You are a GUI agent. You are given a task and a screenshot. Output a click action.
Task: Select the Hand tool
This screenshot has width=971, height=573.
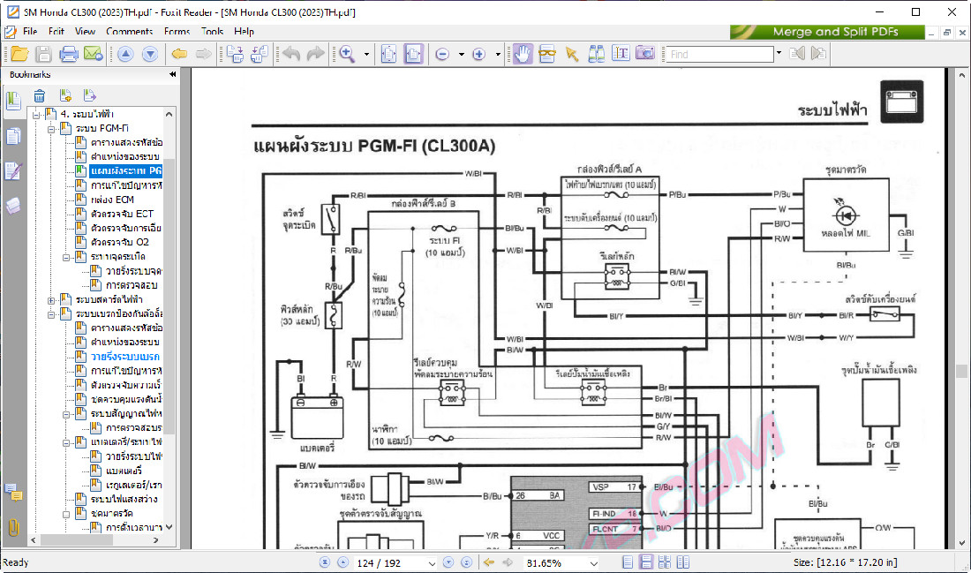(x=523, y=54)
